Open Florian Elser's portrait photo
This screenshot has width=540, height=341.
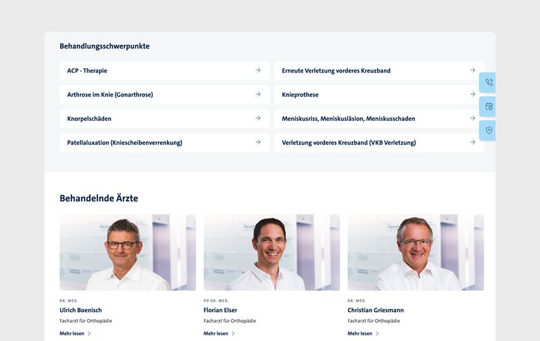pyautogui.click(x=271, y=252)
